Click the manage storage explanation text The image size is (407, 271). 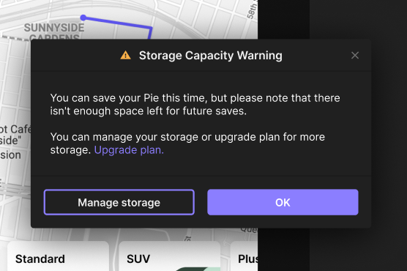[x=187, y=144]
